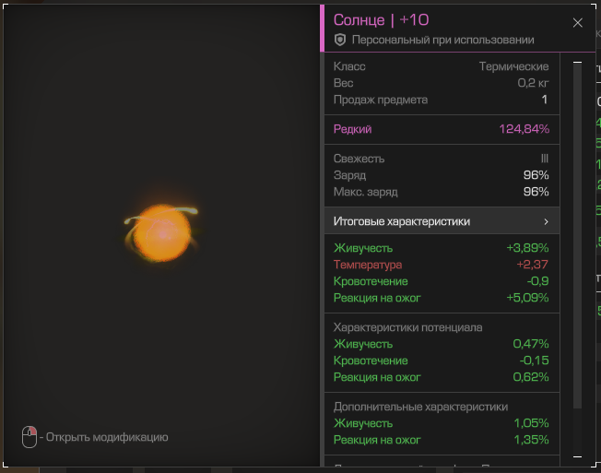Viewport: 601px width, 473px height.
Task: Click the Макс. заряд row label
Action: point(365,192)
